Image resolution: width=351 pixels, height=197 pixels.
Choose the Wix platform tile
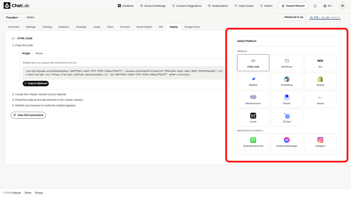320,63
